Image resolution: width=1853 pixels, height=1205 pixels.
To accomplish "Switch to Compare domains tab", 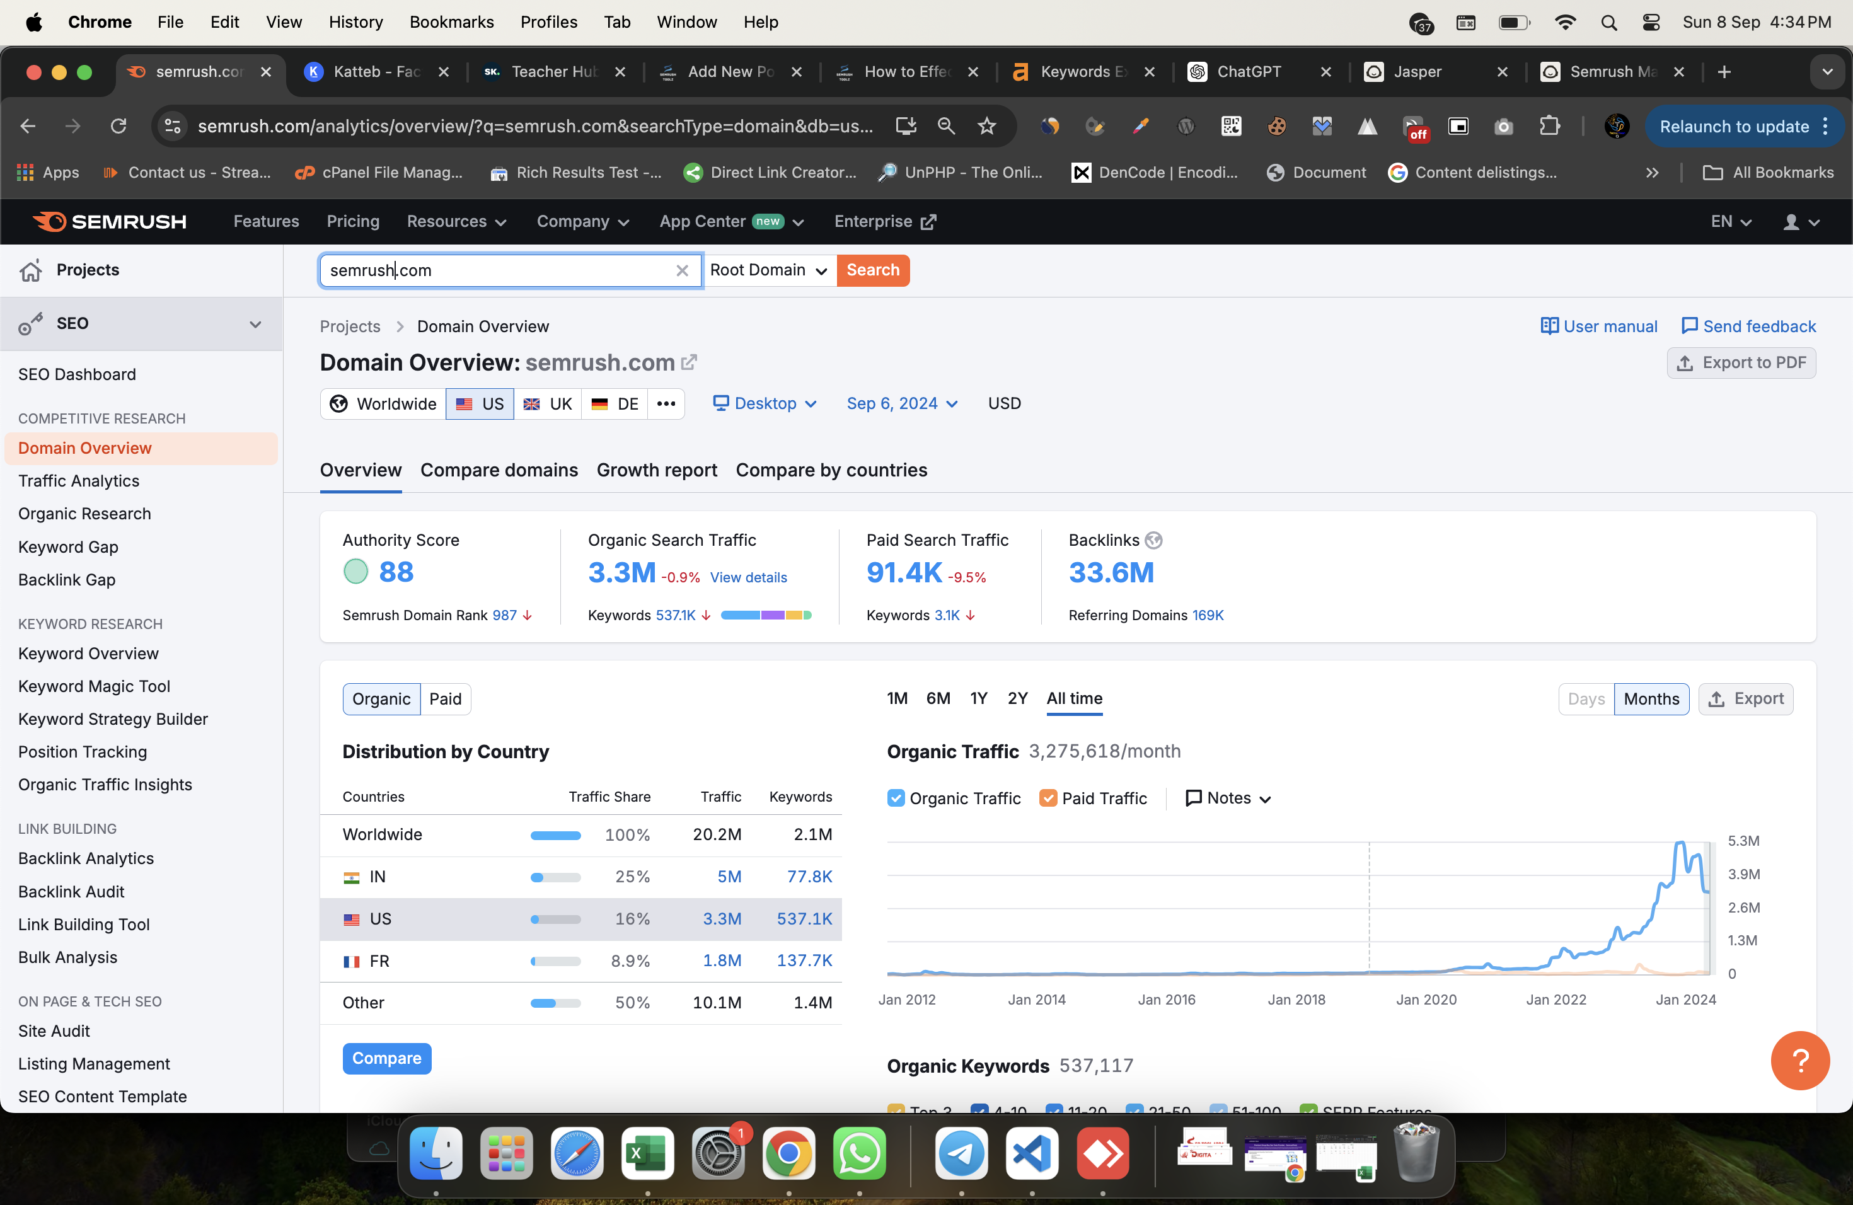I will coord(499,470).
